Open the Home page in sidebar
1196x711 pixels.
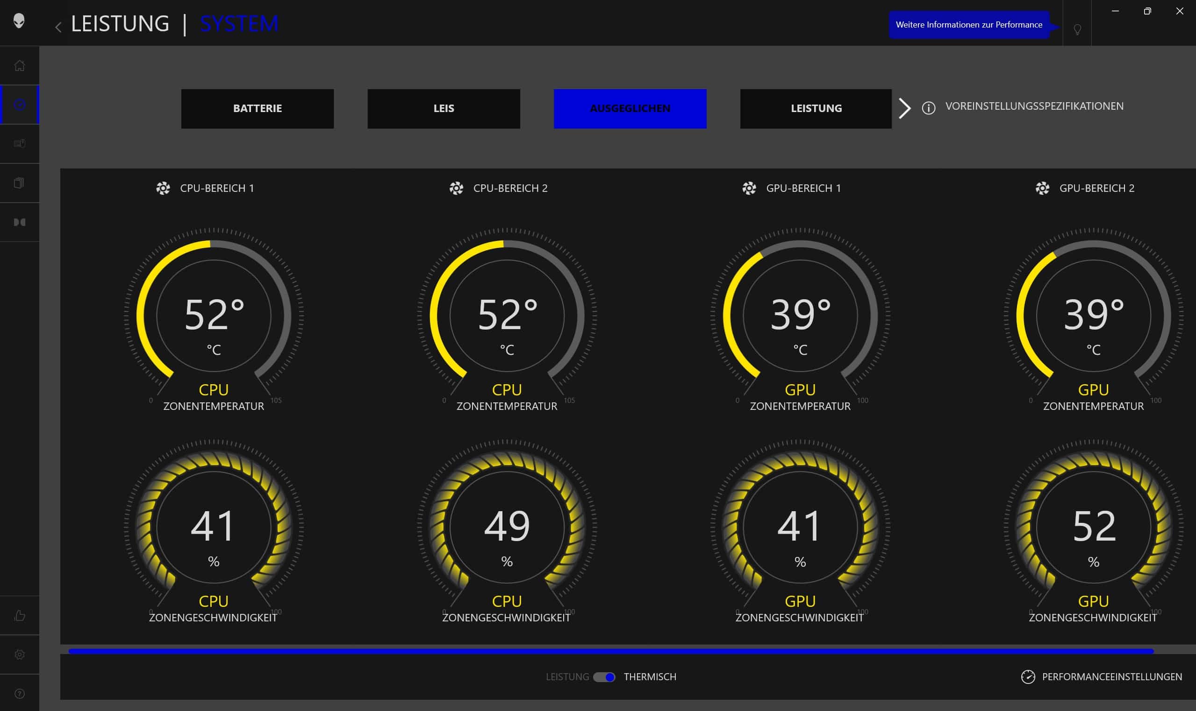pos(19,66)
